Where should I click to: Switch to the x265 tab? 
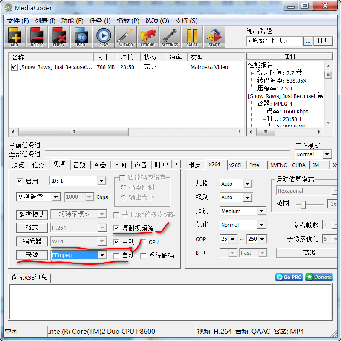tap(235, 165)
